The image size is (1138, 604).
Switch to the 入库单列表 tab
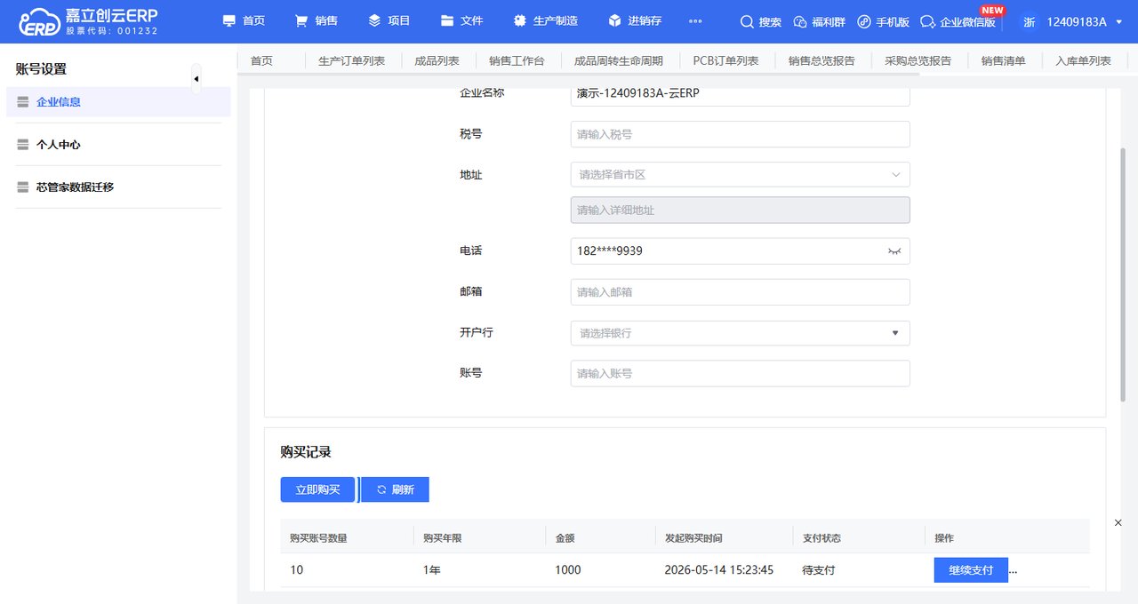click(x=1083, y=61)
